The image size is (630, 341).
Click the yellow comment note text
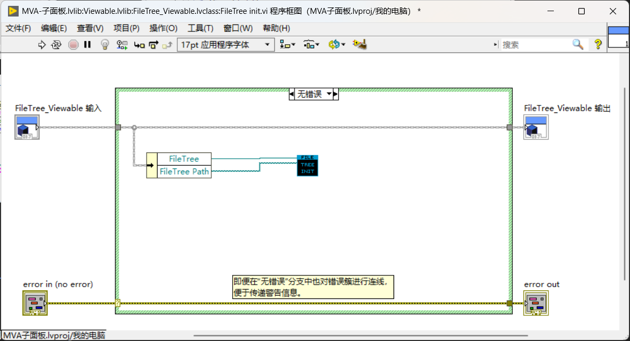click(313, 287)
